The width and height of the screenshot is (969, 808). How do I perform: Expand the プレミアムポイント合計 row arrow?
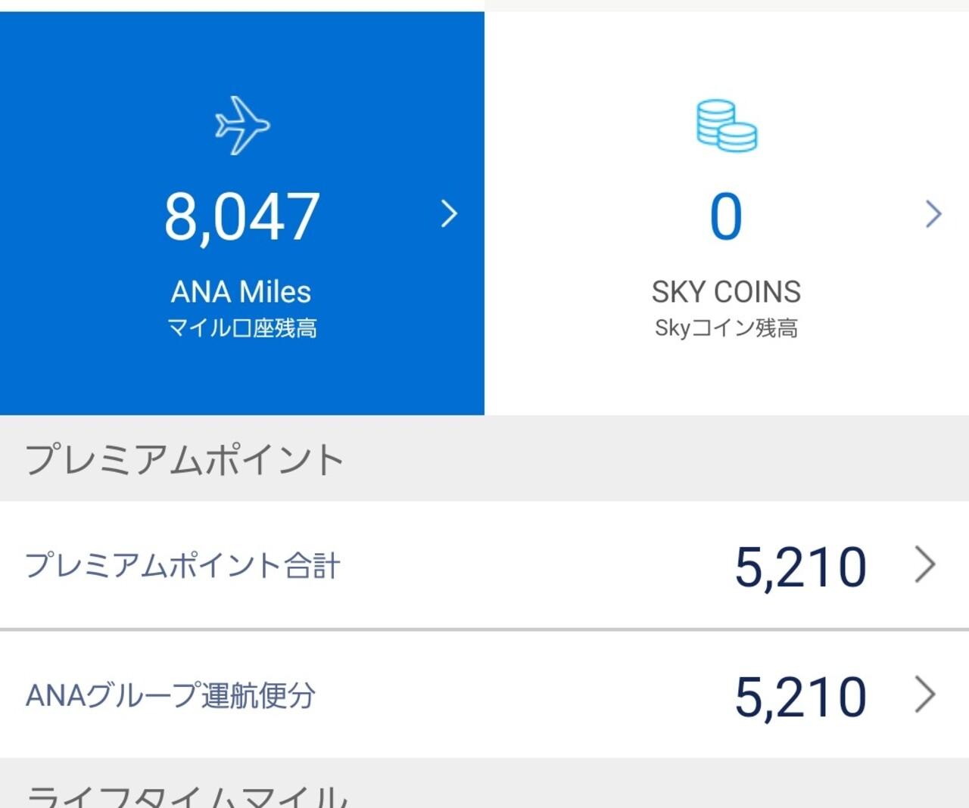(x=925, y=565)
